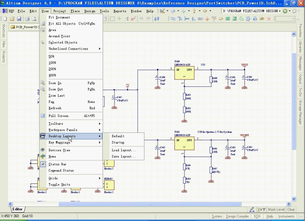305x221 pixels.
Task: Select Fit Document in View menu
Action: point(71,17)
